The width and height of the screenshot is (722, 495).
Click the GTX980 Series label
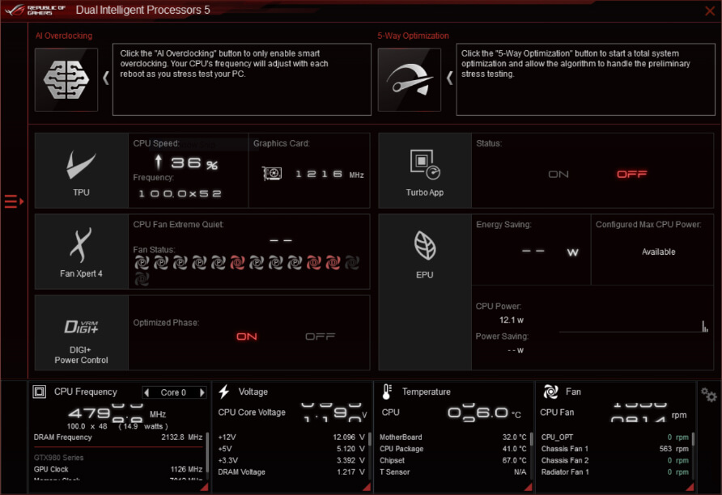pyautogui.click(x=58, y=458)
